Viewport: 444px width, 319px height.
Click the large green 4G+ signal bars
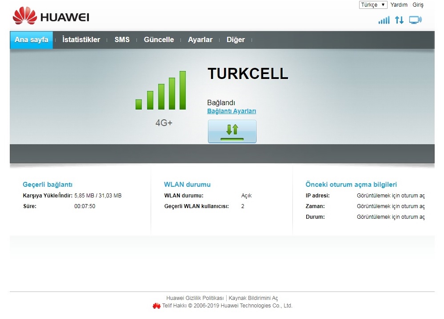coord(161,90)
